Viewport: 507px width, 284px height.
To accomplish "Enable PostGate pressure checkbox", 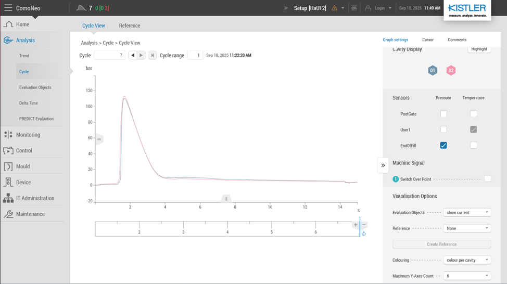I will [443, 114].
